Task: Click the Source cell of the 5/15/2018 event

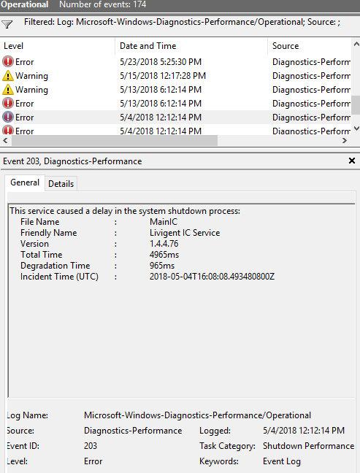Action: 311,76
